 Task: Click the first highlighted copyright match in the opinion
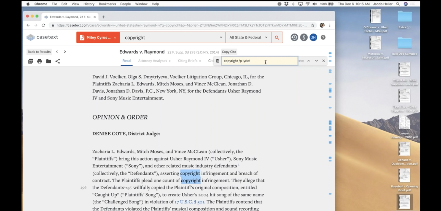pos(190,173)
